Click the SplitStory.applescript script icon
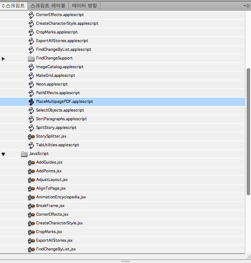The image size is (251, 263). click(x=31, y=128)
